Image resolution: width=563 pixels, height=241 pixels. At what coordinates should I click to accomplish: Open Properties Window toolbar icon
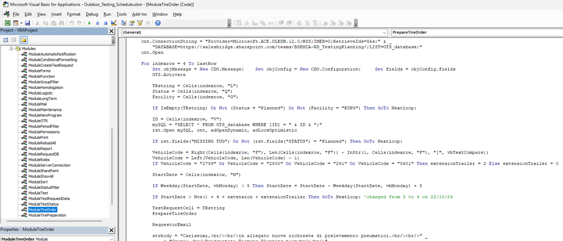click(x=132, y=22)
